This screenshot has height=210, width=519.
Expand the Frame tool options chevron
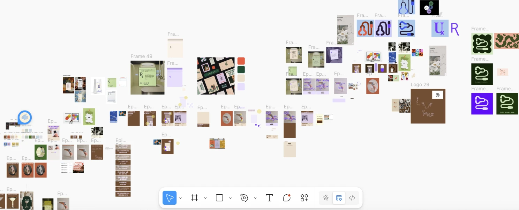205,198
